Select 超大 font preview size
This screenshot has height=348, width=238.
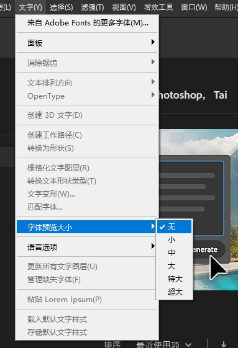tap(174, 292)
